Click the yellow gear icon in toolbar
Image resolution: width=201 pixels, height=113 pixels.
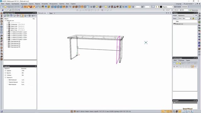[x=49, y=7]
